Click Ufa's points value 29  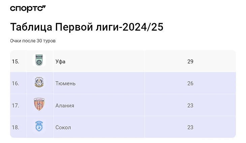tap(190, 61)
